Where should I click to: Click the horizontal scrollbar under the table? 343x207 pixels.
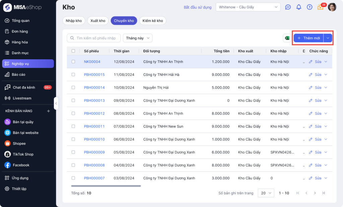(x=106, y=186)
